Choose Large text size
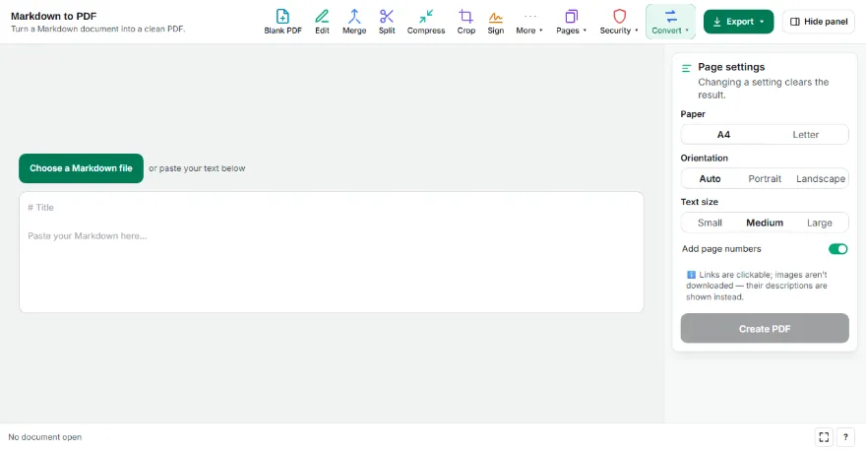The image size is (866, 450). (x=820, y=223)
